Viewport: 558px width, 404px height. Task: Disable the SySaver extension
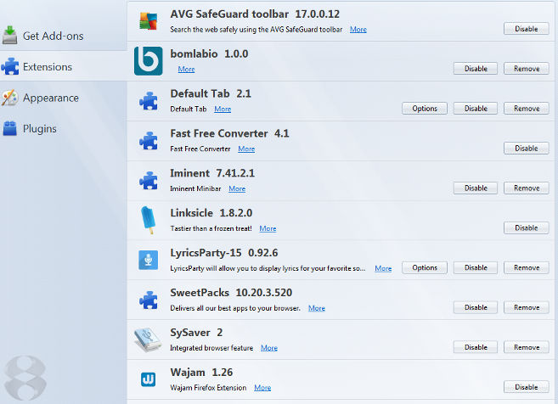(476, 347)
